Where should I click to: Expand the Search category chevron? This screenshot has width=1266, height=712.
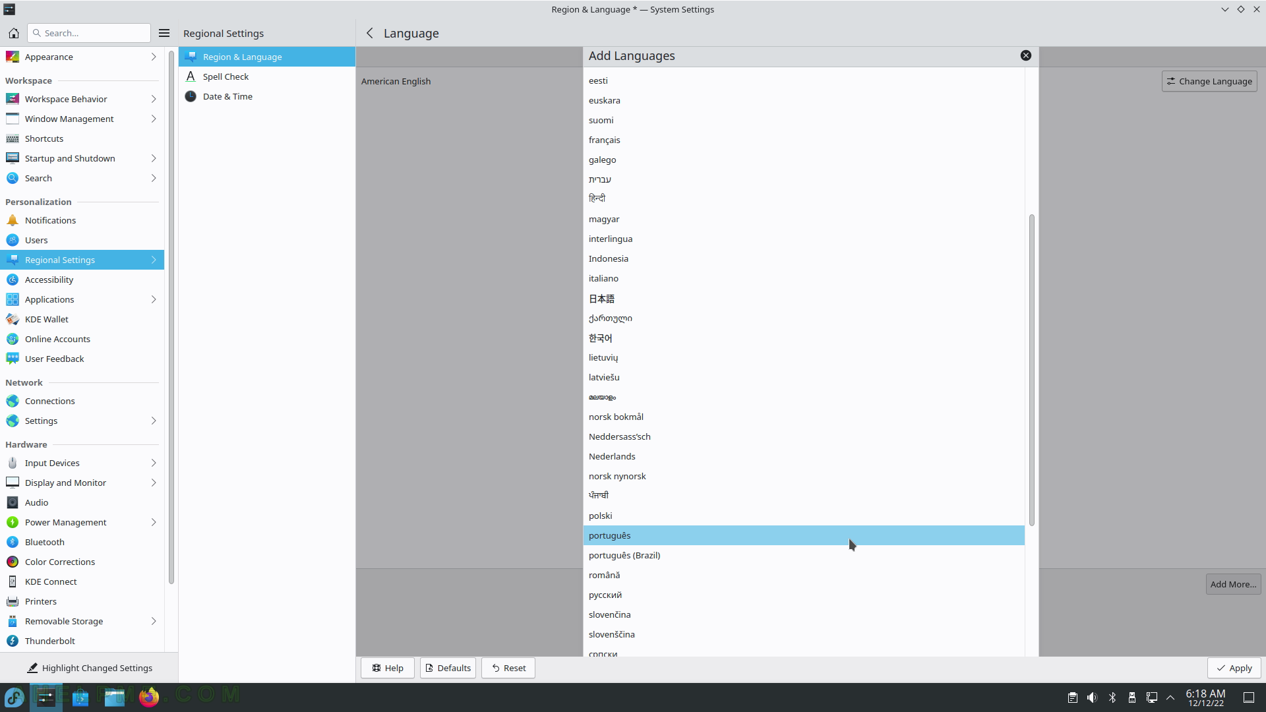coord(154,178)
